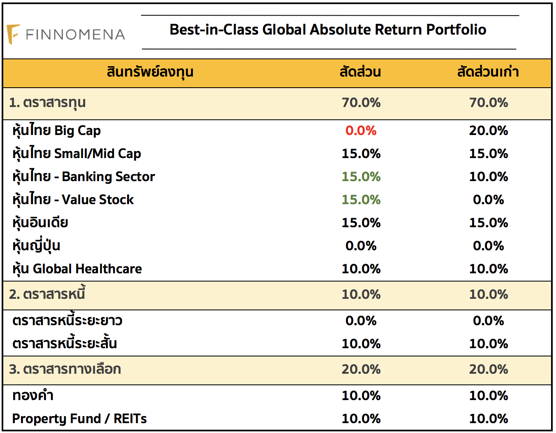The height and width of the screenshot is (433, 556).
Task: Click the ตราสารหนี้ระยะยาว row label
Action: 67,321
